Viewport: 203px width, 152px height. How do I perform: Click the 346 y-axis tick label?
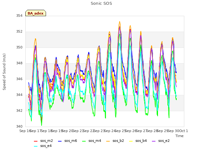pyautogui.click(x=19, y=79)
